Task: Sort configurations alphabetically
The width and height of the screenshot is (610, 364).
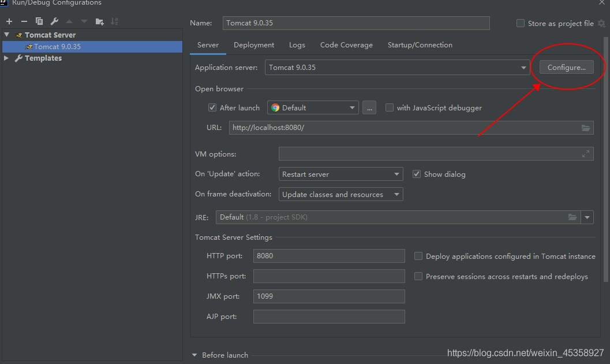Action: (x=114, y=21)
